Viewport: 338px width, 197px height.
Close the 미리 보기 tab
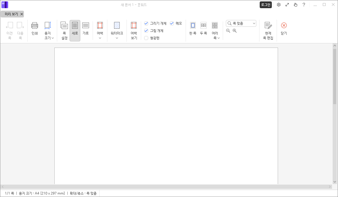(x=22, y=14)
